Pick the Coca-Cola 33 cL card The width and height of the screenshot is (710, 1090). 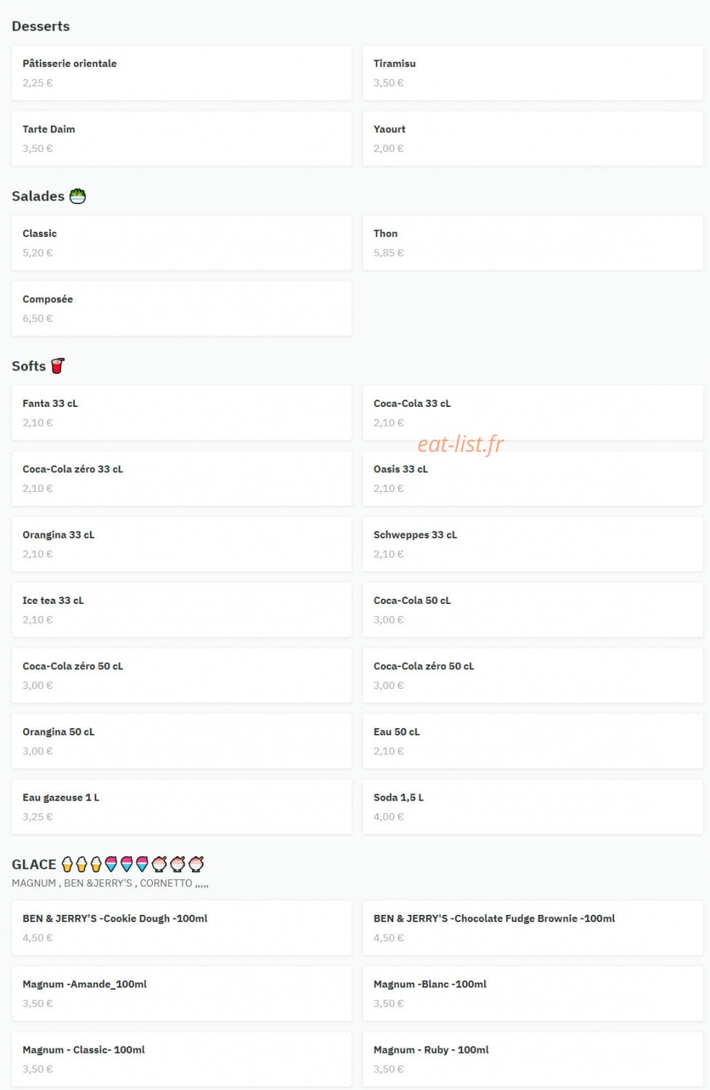(x=533, y=413)
